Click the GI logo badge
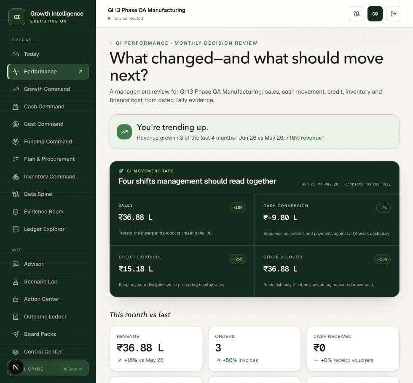This screenshot has width=413, height=383. pyautogui.click(x=17, y=17)
